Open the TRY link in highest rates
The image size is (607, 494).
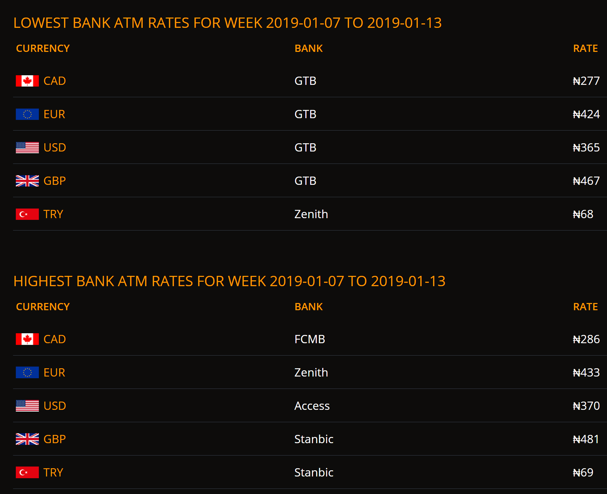click(x=53, y=473)
